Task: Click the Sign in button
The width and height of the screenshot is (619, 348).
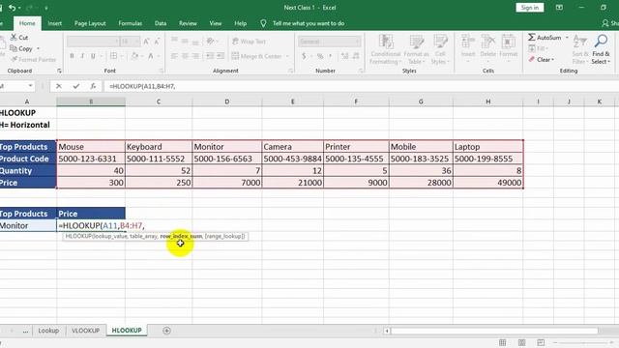Action: pos(529,8)
